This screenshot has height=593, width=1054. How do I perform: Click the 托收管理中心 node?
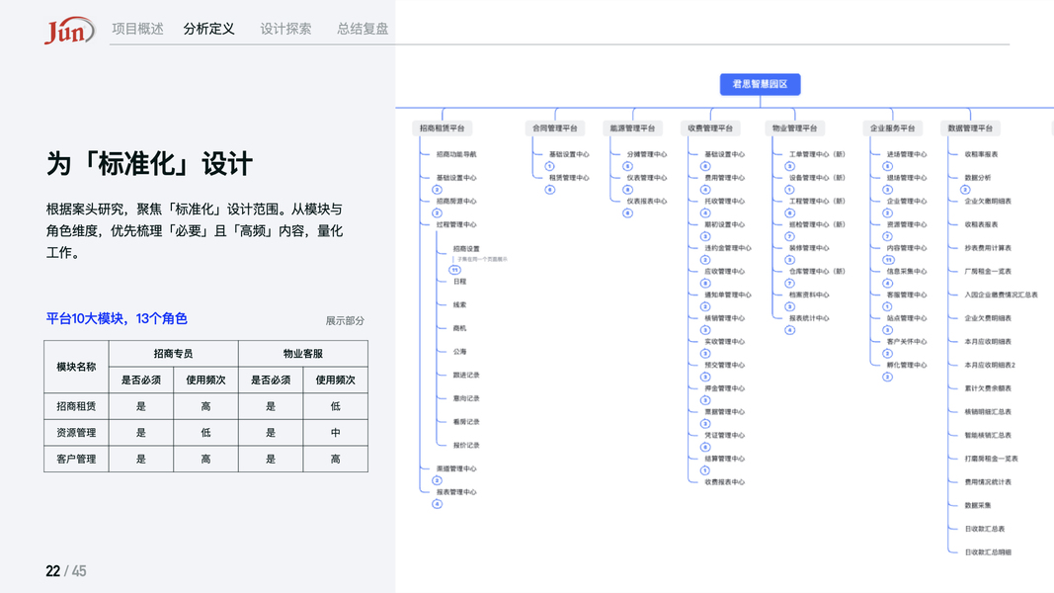coord(725,201)
